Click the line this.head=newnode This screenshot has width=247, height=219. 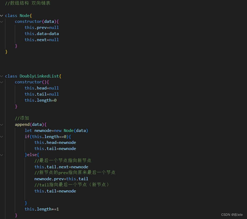[x=55, y=143]
